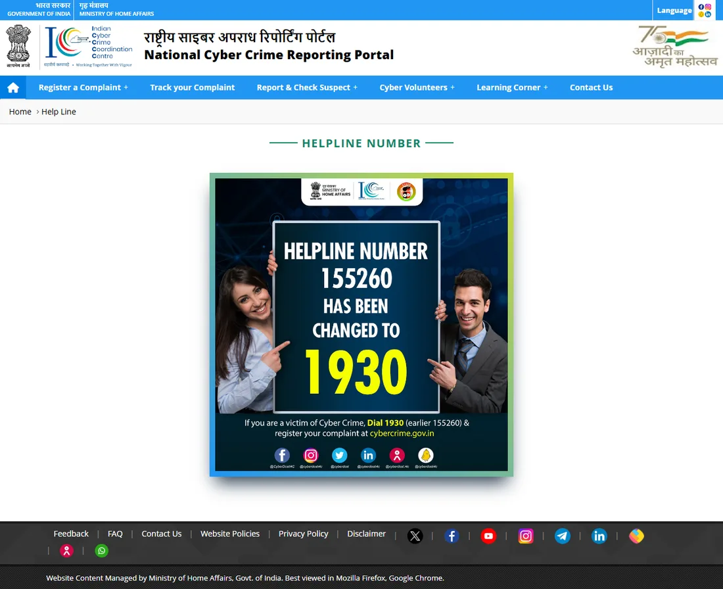Click Facebook icon inside helpline poster
This screenshot has width=723, height=589.
pyautogui.click(x=282, y=456)
